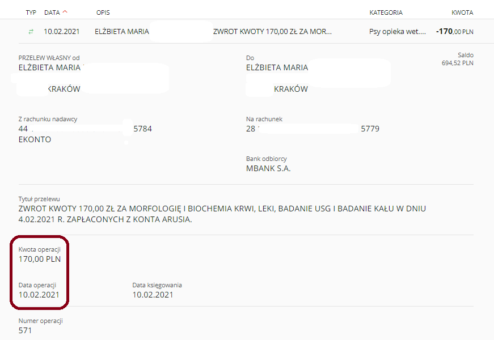
Task: Click the TYP column header
Action: click(x=31, y=12)
